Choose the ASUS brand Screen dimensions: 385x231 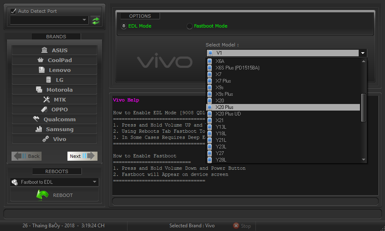click(x=55, y=50)
